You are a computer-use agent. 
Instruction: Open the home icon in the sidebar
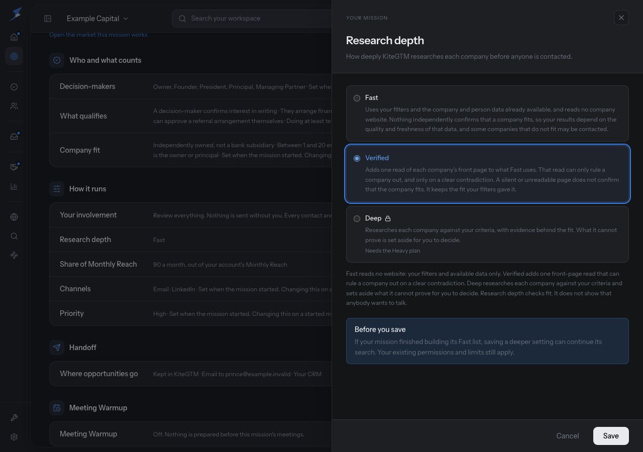(14, 37)
